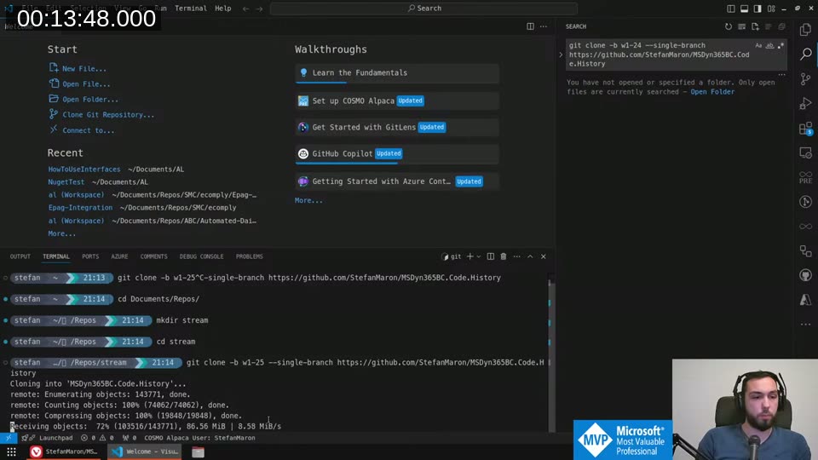Open the Help menu
This screenshot has width=818, height=460.
click(222, 9)
